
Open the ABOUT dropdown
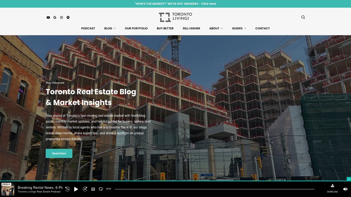click(216, 28)
